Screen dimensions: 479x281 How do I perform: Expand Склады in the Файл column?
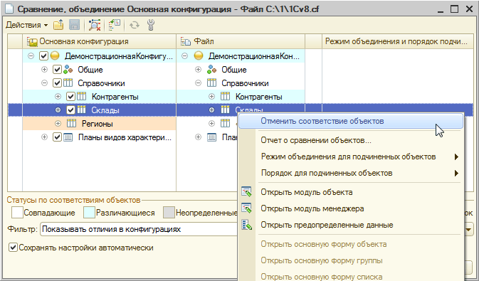click(x=211, y=110)
